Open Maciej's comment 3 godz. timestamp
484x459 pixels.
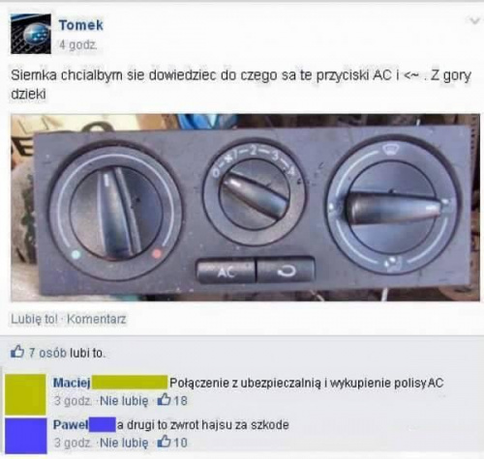(x=73, y=401)
